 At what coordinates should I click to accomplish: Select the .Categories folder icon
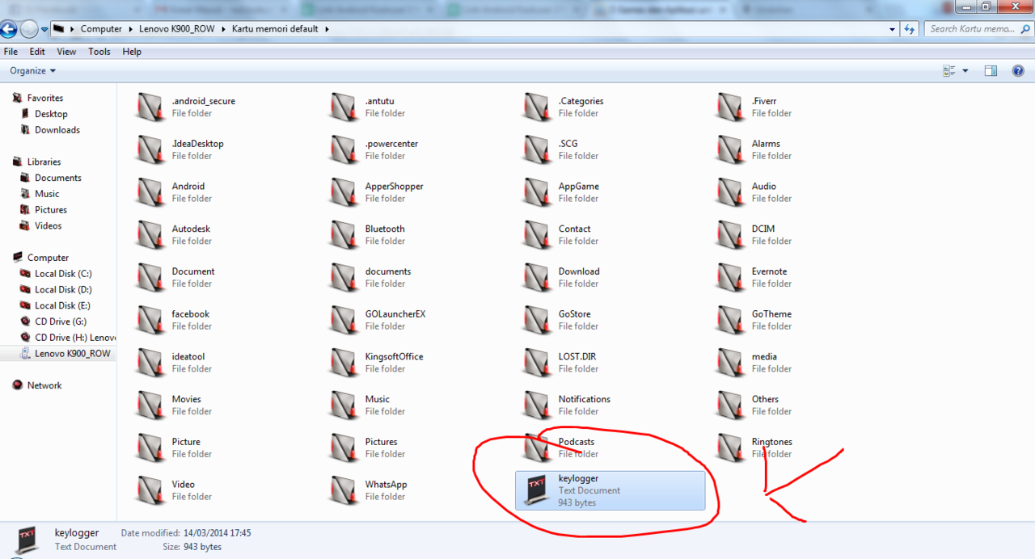tap(537, 107)
